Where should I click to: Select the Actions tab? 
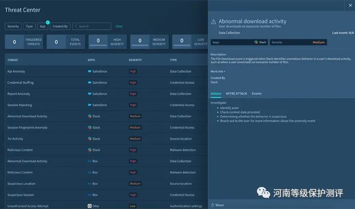(216, 94)
